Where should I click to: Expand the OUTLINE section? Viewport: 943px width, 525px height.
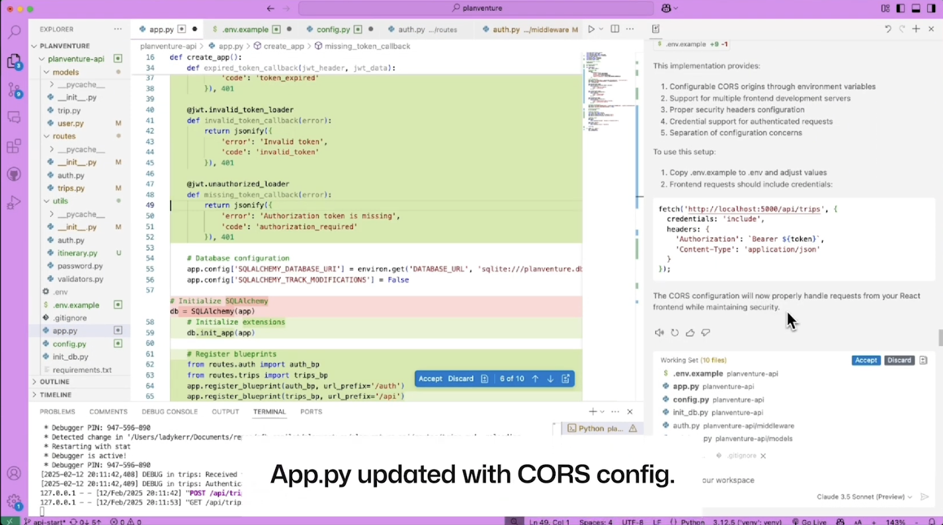coord(54,382)
